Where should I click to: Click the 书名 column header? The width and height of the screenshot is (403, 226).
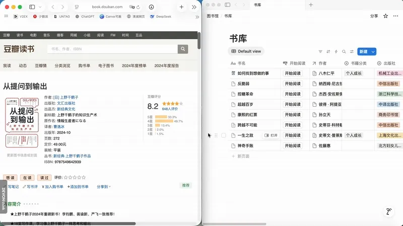click(x=238, y=63)
